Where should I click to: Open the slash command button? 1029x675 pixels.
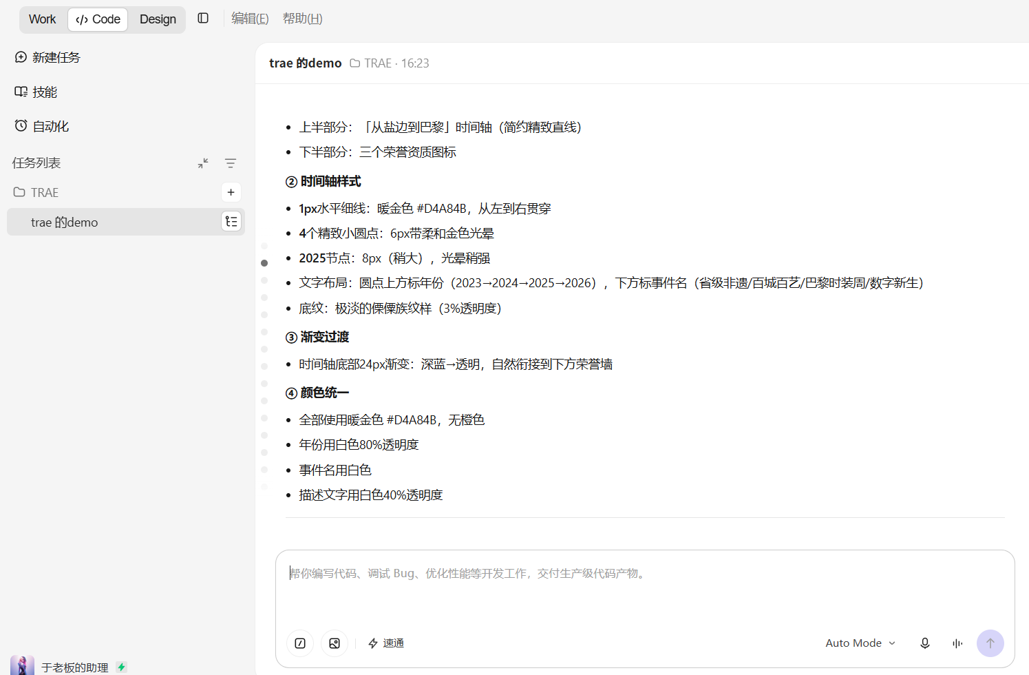(300, 643)
